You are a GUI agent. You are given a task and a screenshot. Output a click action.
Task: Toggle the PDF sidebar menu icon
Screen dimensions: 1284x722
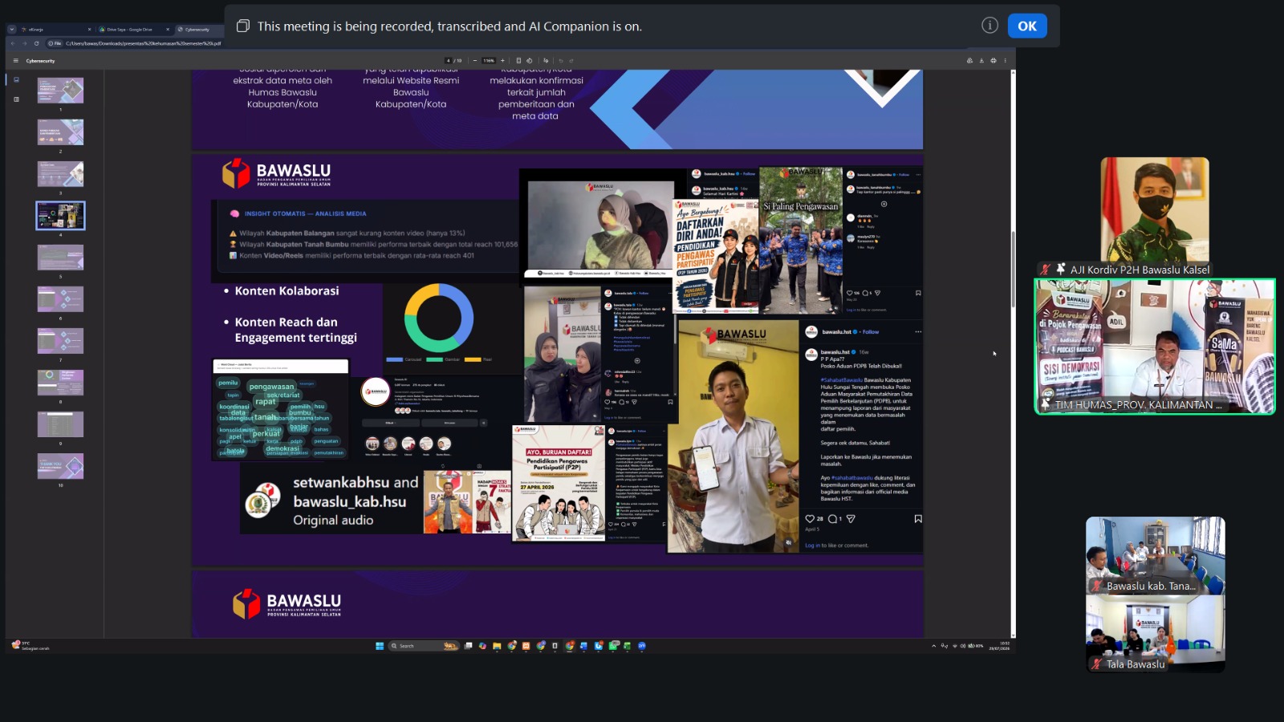(15, 60)
